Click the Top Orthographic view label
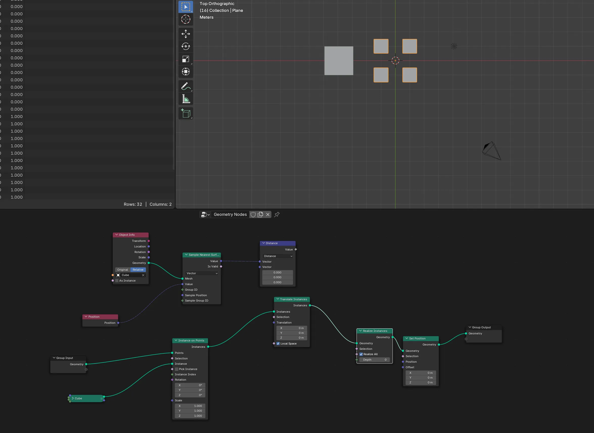Screen dimensions: 594x433 tap(217, 4)
